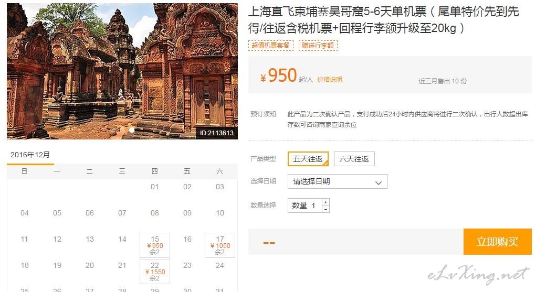
Task: Click the 六 weekday column header
Action: [220, 171]
